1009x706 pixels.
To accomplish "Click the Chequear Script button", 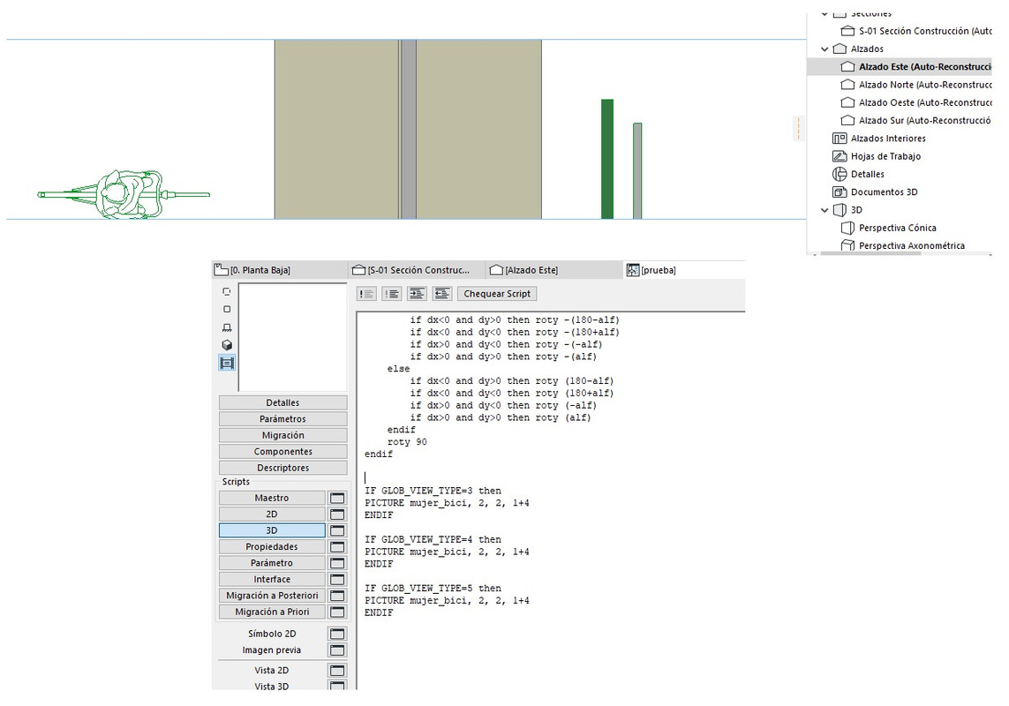I will (x=497, y=294).
